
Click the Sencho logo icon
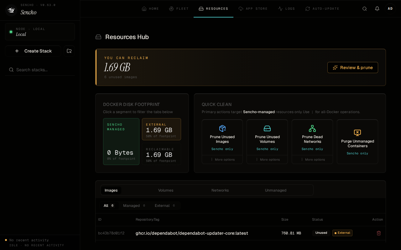[x=11, y=10]
